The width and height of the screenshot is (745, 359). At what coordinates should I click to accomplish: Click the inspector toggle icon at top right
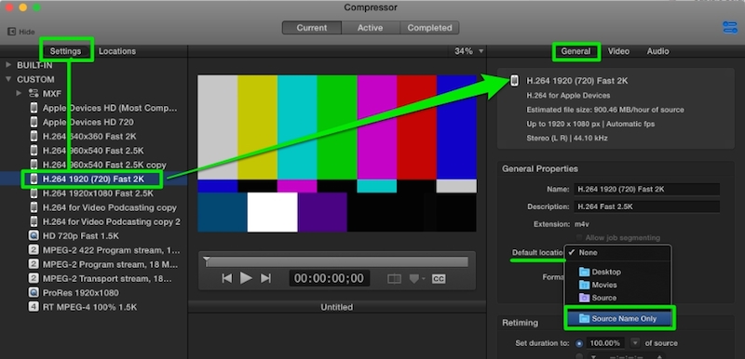(x=730, y=28)
